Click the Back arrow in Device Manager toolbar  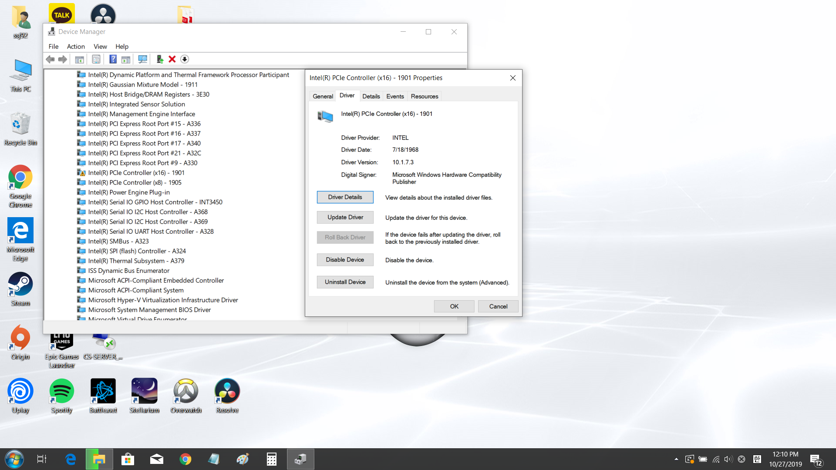tap(51, 59)
